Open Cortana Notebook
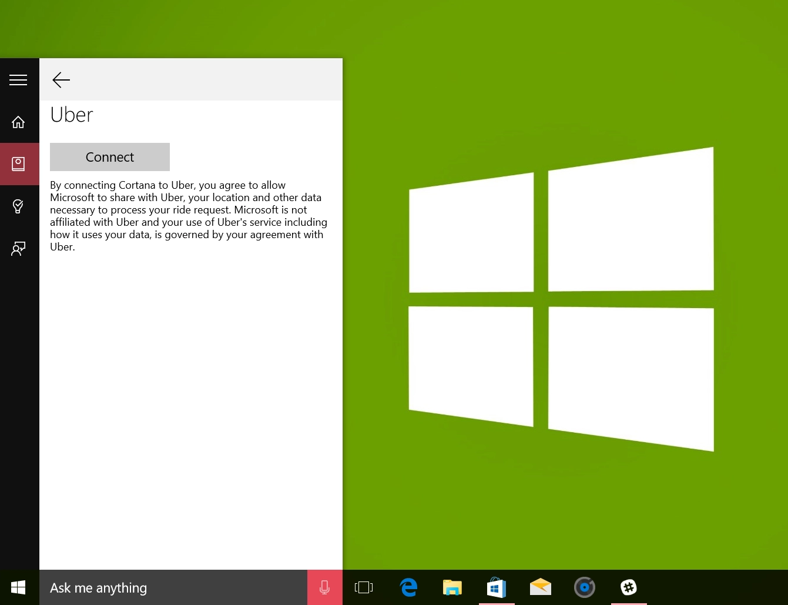Screen dimensions: 788x605 tap(18, 164)
